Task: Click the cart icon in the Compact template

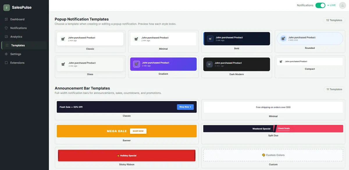Action: click(281, 61)
